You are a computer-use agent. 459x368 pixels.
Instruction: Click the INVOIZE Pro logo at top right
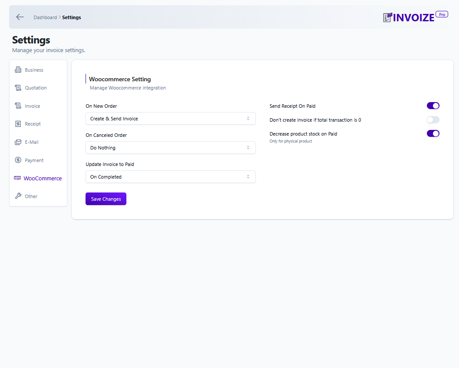[x=413, y=17]
